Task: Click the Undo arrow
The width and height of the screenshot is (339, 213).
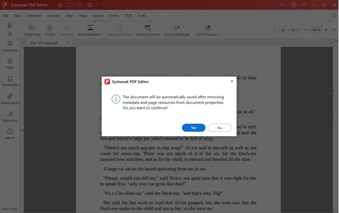Action: [105, 5]
